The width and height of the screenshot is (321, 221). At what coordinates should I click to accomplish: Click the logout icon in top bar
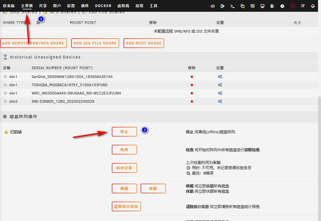point(222,6)
